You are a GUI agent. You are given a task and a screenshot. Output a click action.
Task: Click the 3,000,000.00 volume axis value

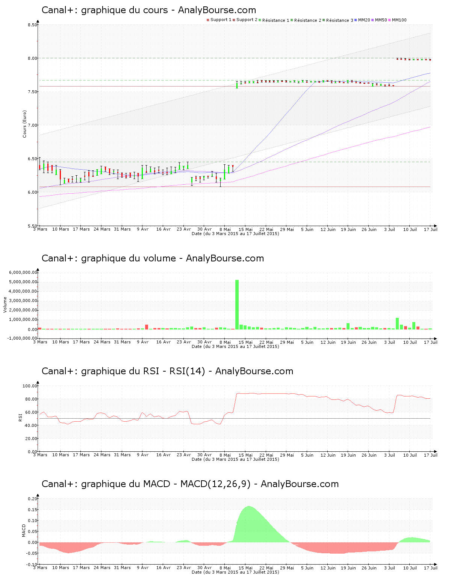(x=23, y=301)
